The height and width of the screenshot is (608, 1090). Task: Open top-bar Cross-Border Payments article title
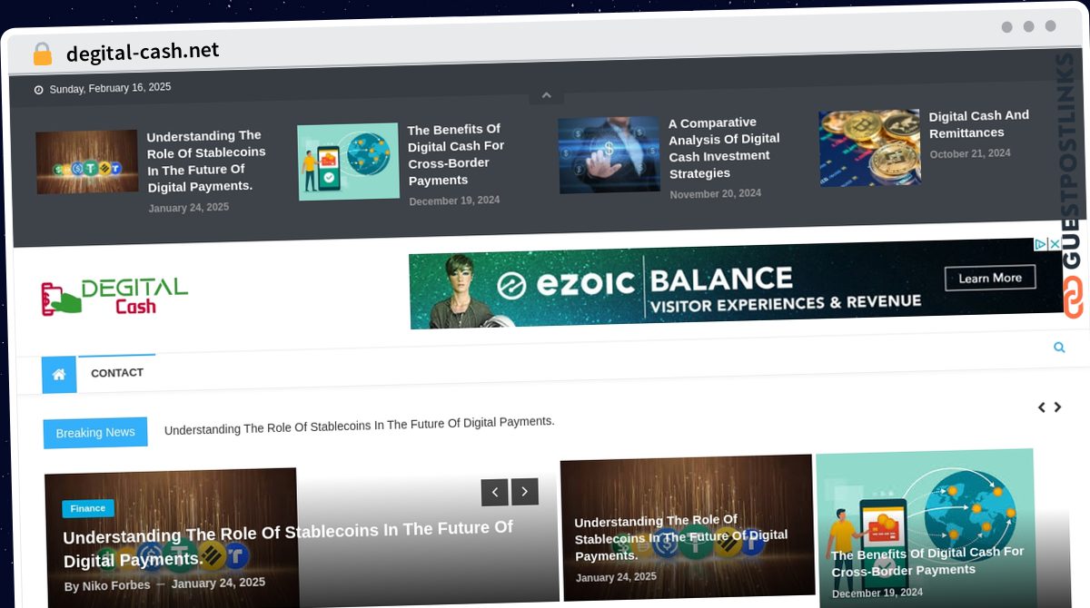click(x=456, y=155)
